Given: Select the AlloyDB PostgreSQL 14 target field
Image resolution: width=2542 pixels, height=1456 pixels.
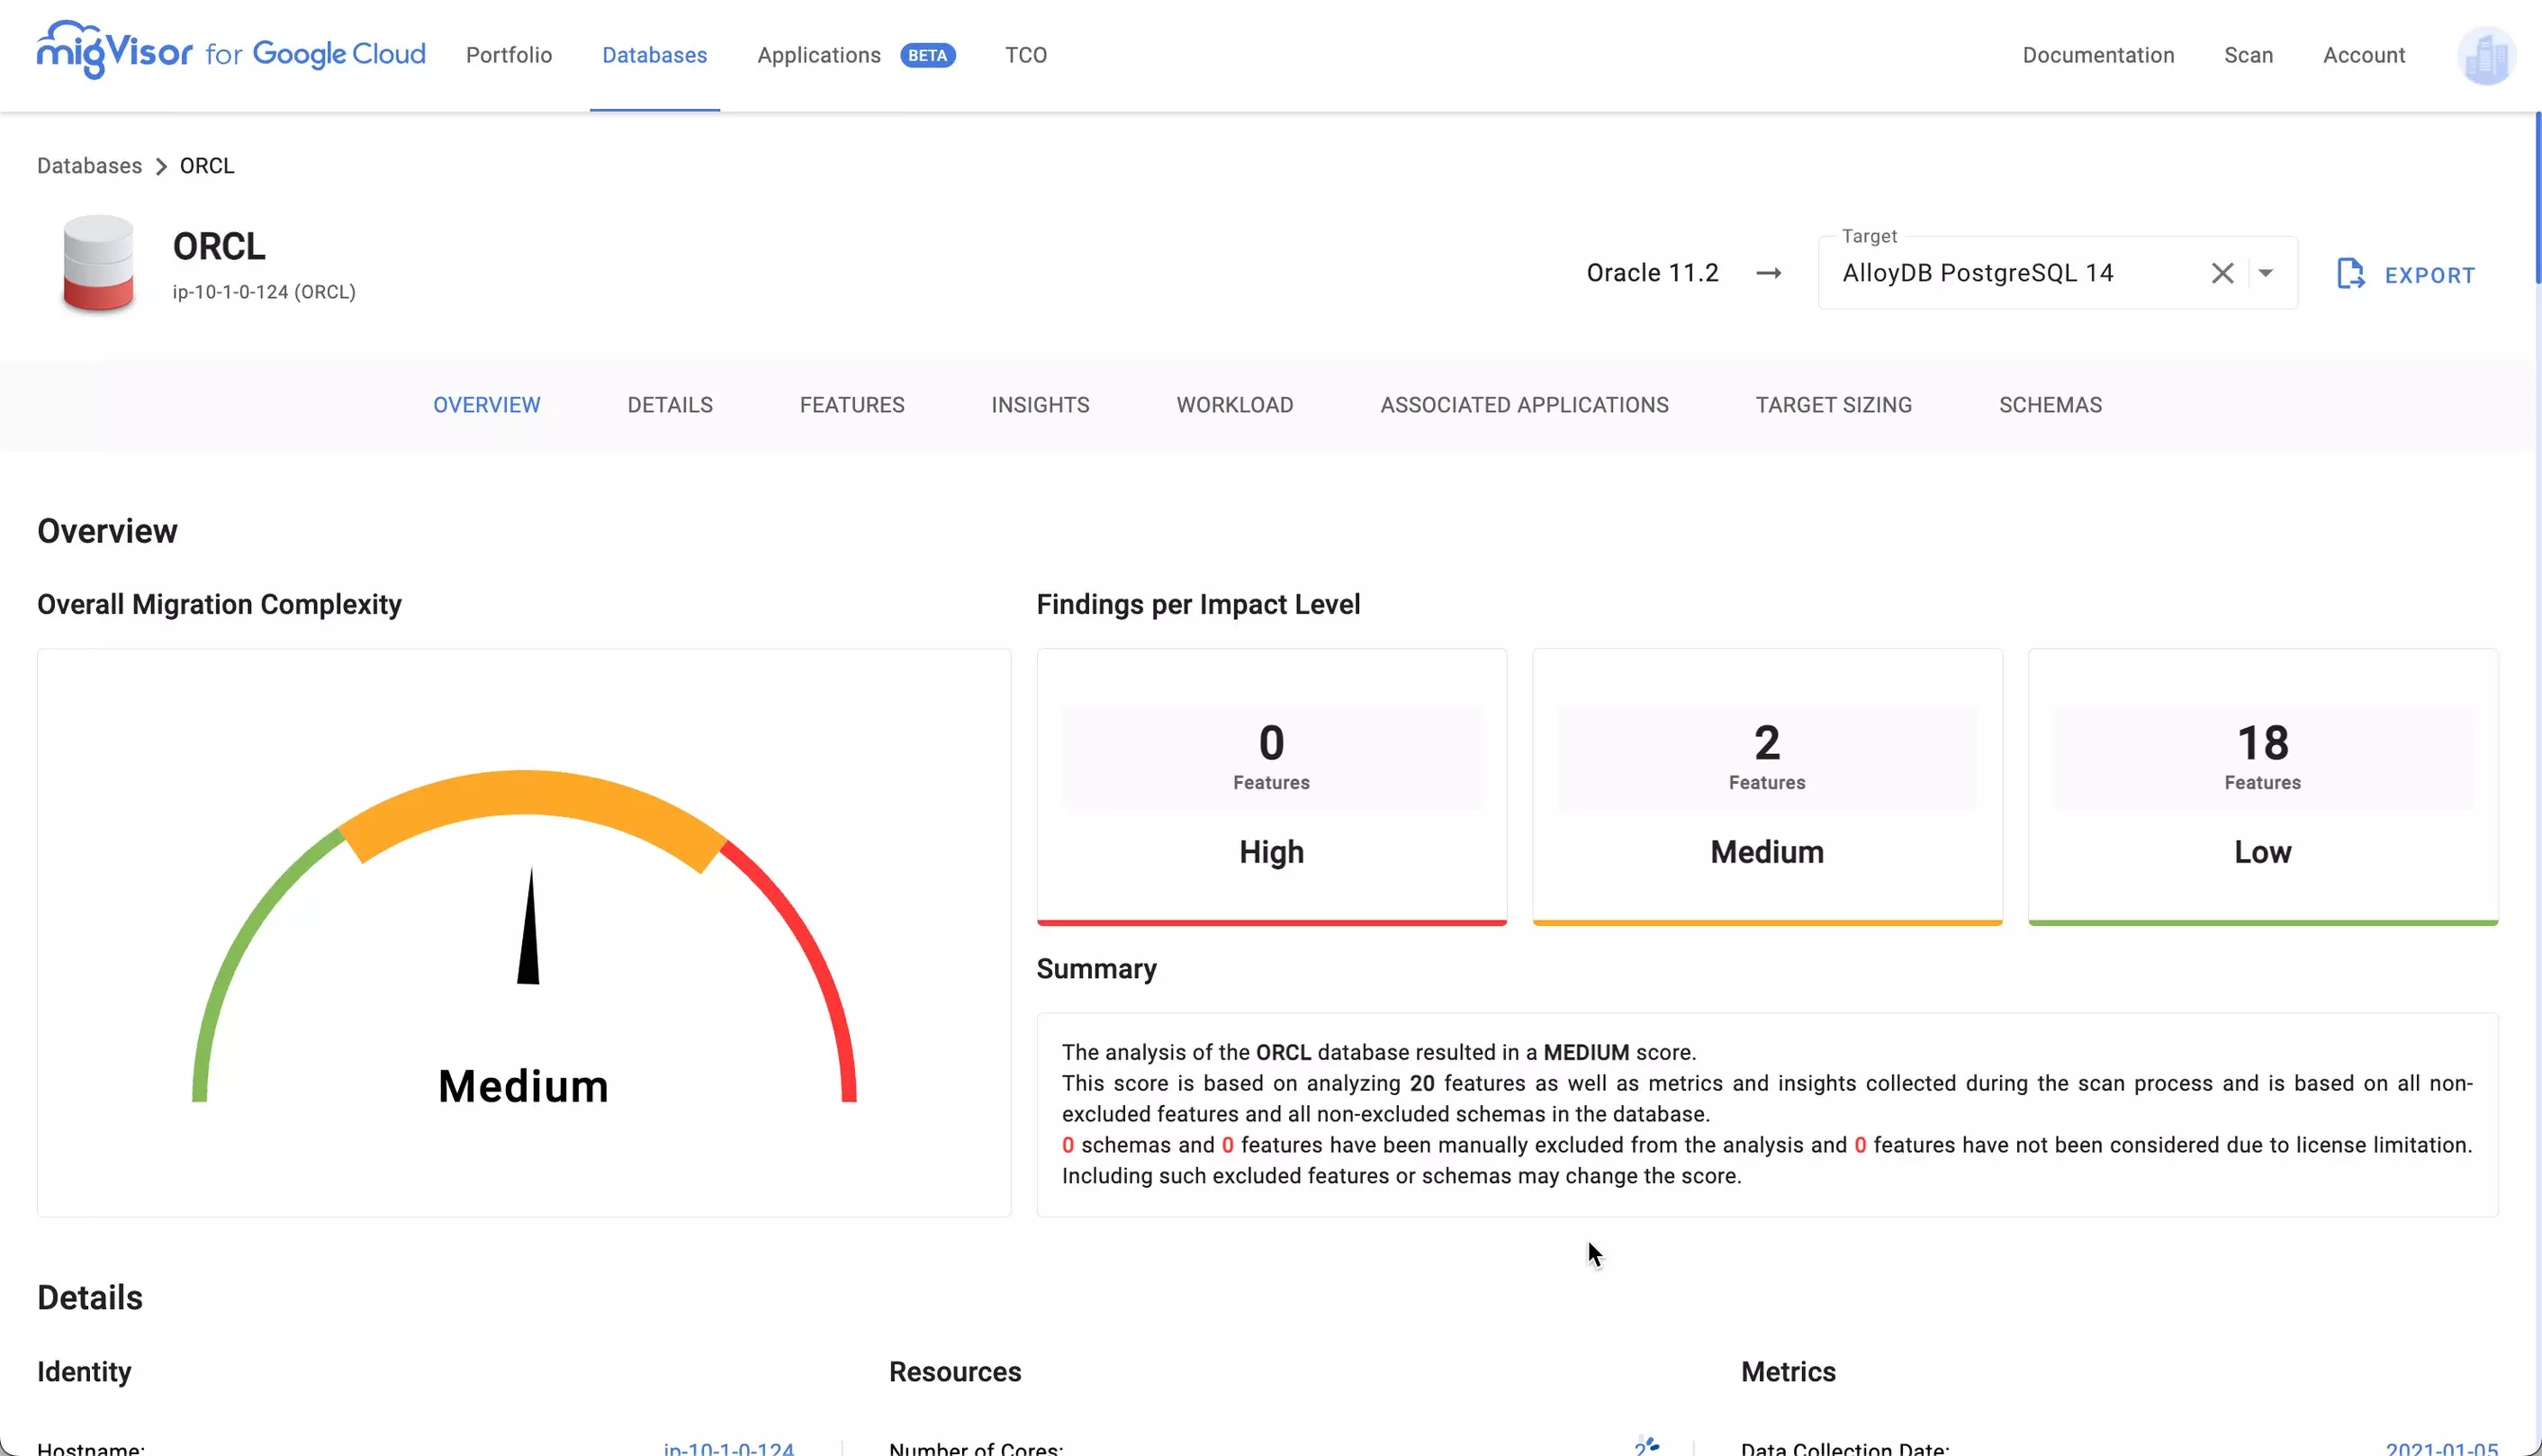Looking at the screenshot, I should 2057,273.
